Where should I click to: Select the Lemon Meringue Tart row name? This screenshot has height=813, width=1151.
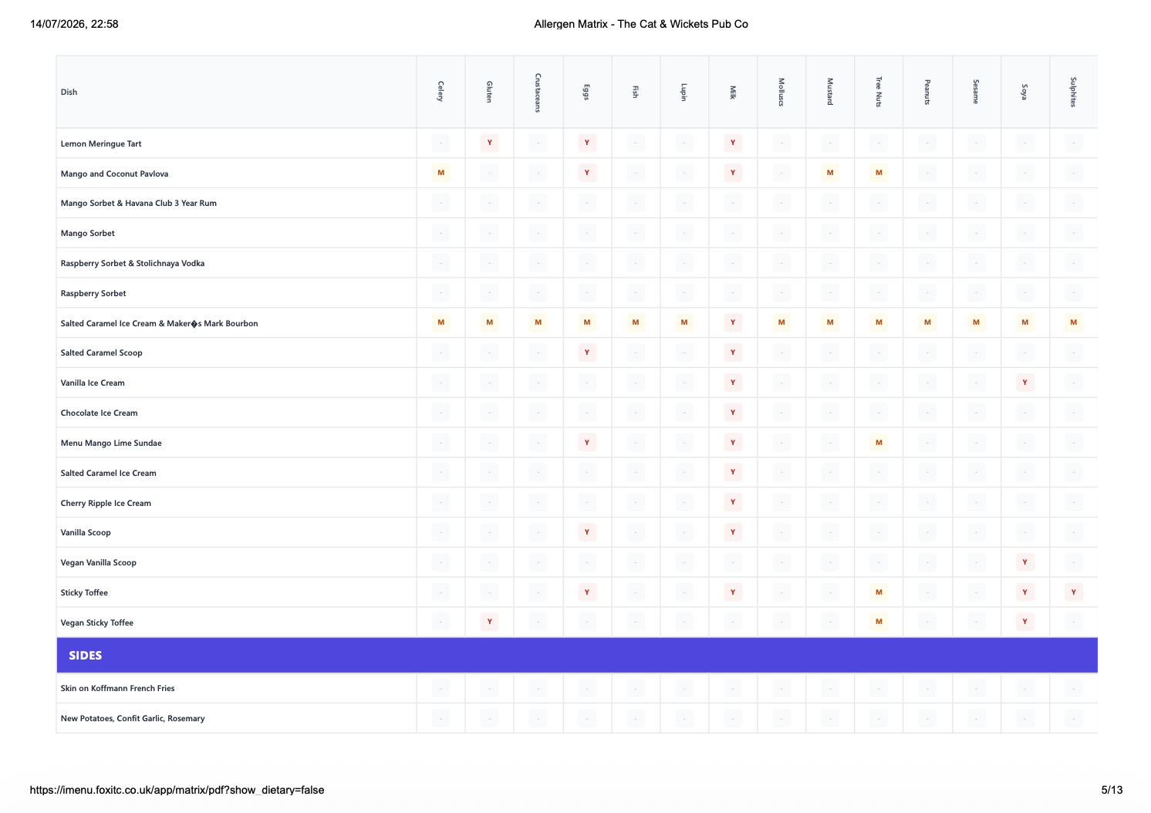[101, 143]
